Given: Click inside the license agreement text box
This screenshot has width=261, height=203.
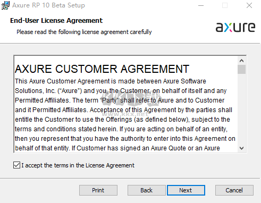Looking at the screenshot, I should [x=126, y=104].
